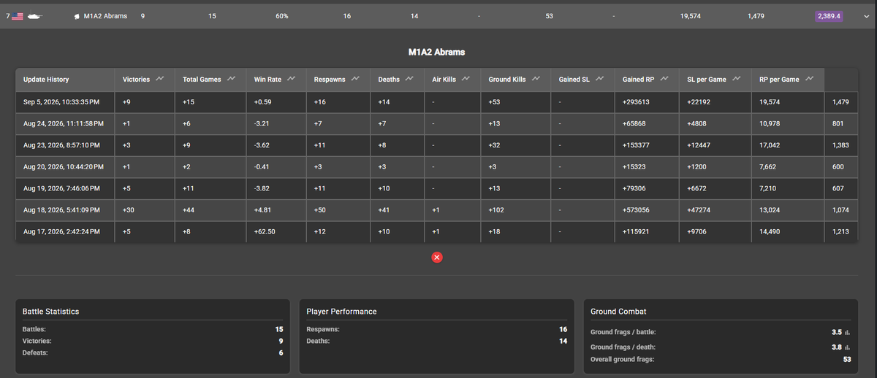The image size is (877, 378).
Task: Click the Respawns column header label
Action: [x=330, y=79]
